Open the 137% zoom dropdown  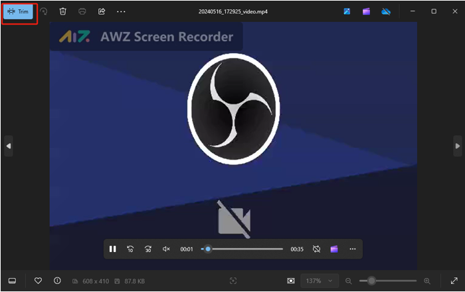pos(320,281)
